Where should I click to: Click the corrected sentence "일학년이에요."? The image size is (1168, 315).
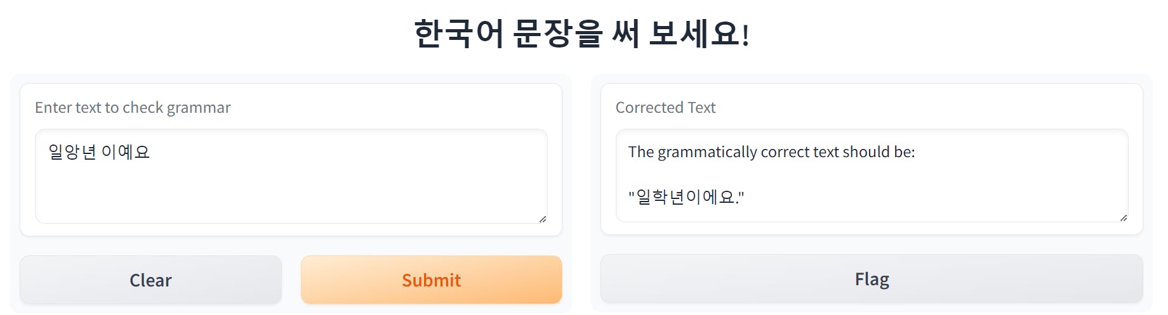[x=686, y=197]
